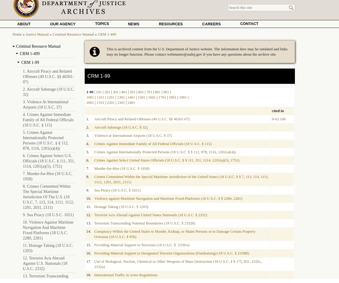The height and width of the screenshot is (283, 339).
Task: Select sidebar item 7. Murder-for-Hire
Action: [x=48, y=176]
